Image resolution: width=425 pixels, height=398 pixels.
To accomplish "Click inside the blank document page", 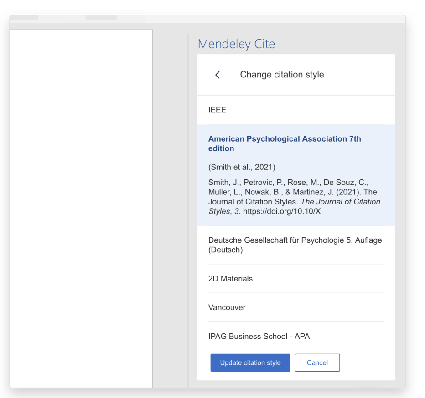I will coord(81,205).
